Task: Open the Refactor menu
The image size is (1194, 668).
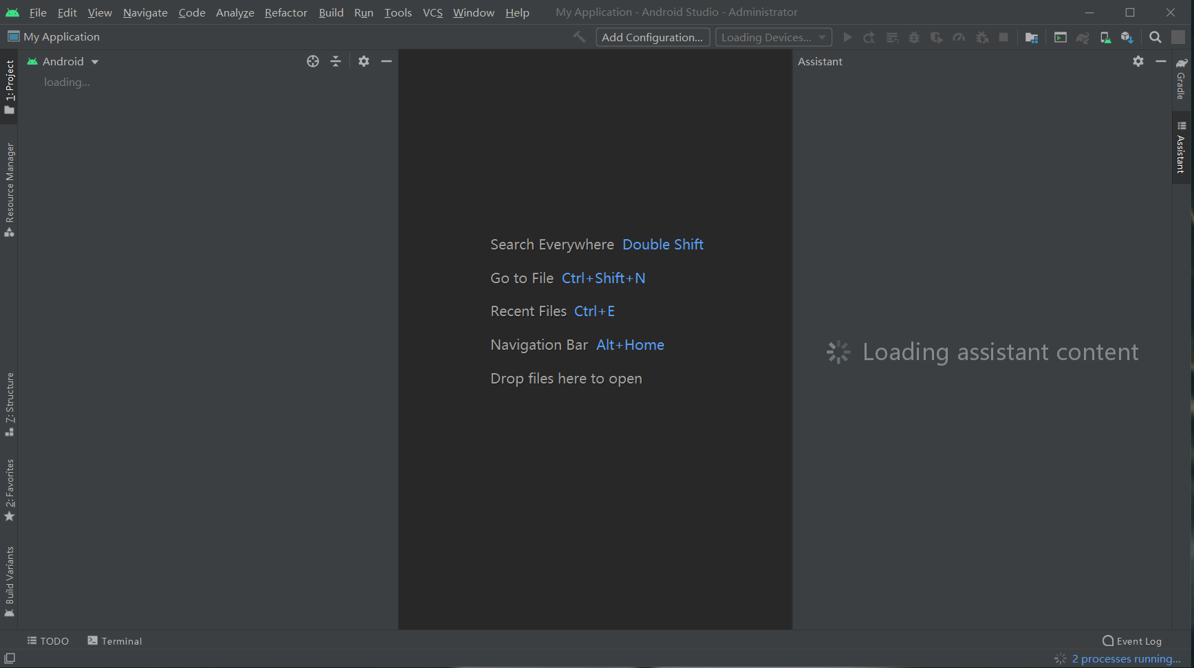Action: [x=286, y=12]
